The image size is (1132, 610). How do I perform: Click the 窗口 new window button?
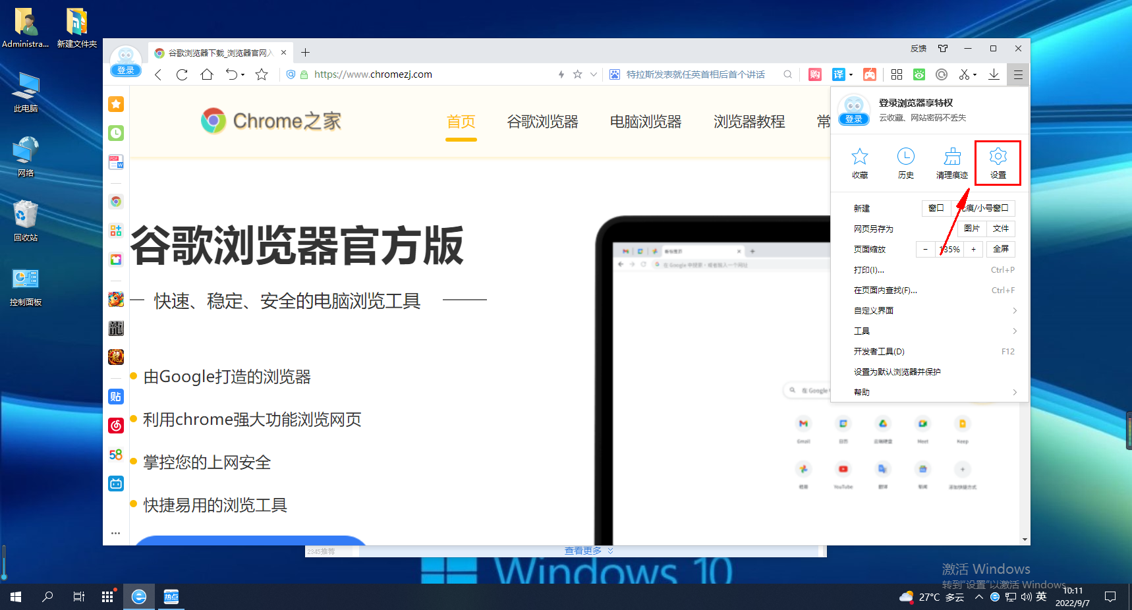pos(936,208)
